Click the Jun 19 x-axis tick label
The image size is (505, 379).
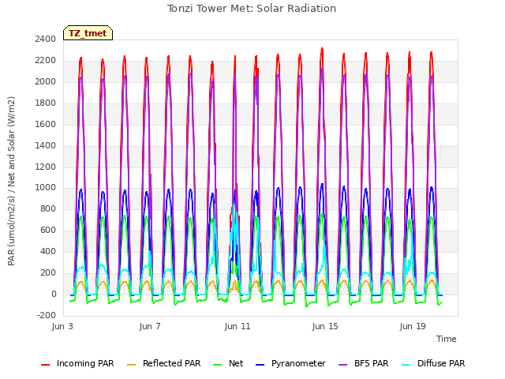pyautogui.click(x=413, y=326)
